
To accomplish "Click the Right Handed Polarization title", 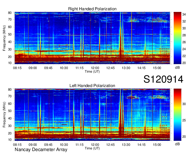I will pyautogui.click(x=92, y=9).
